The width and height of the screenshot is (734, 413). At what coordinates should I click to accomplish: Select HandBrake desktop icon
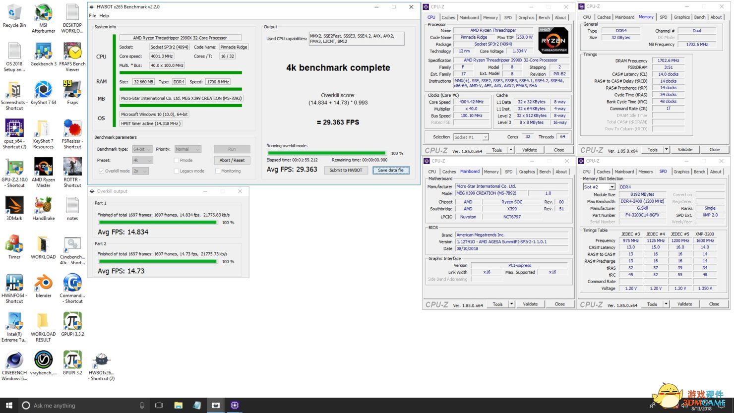pyautogui.click(x=43, y=209)
